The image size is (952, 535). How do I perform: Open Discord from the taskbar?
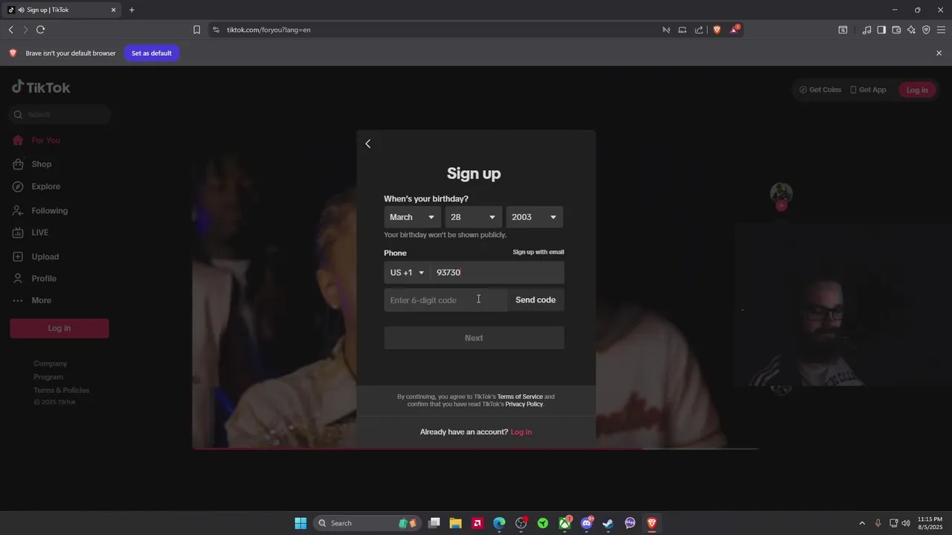[586, 523]
